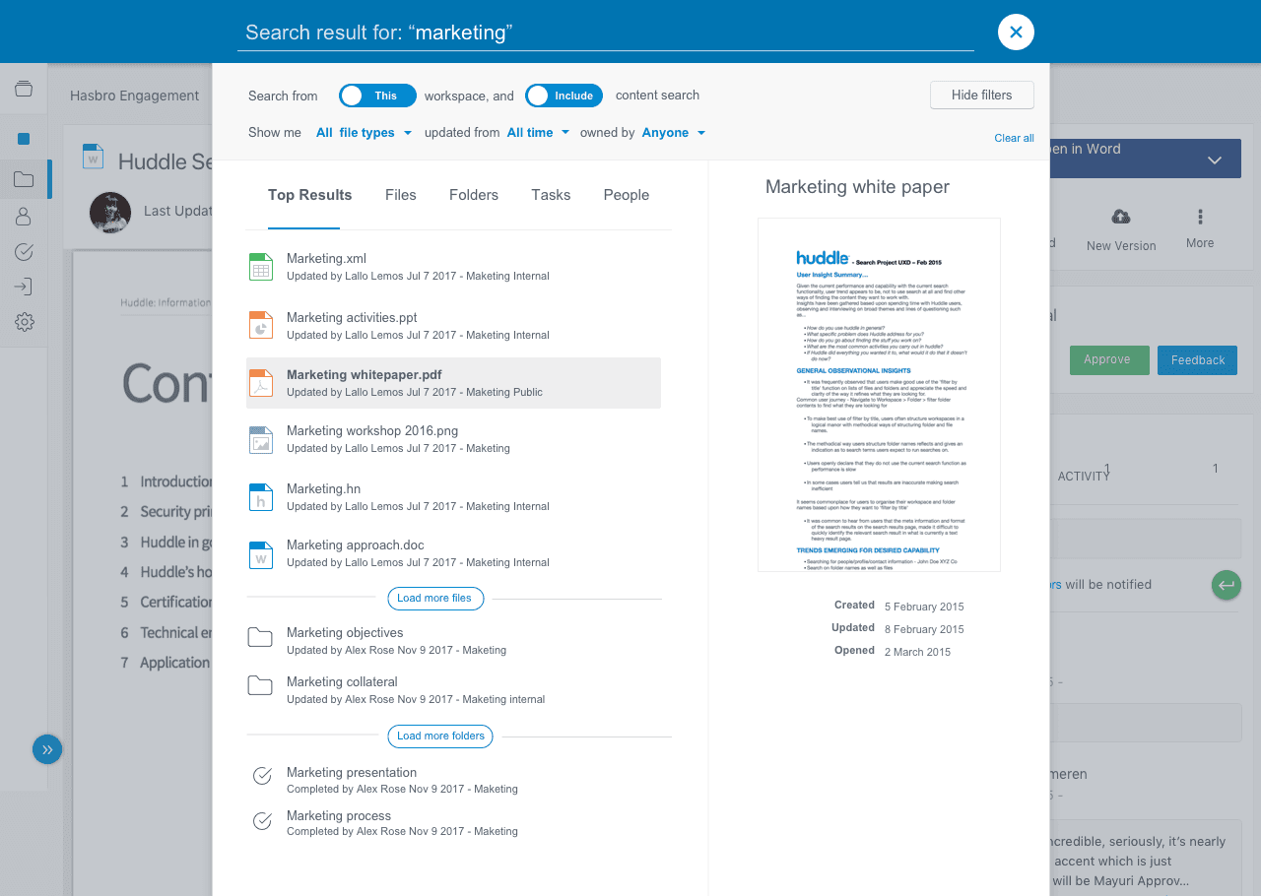Click the Marketing white paper preview thumbnail

coord(879,395)
